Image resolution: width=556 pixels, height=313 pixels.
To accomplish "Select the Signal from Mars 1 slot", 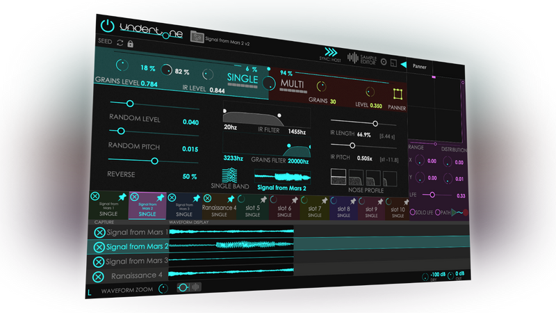I will [x=108, y=205].
